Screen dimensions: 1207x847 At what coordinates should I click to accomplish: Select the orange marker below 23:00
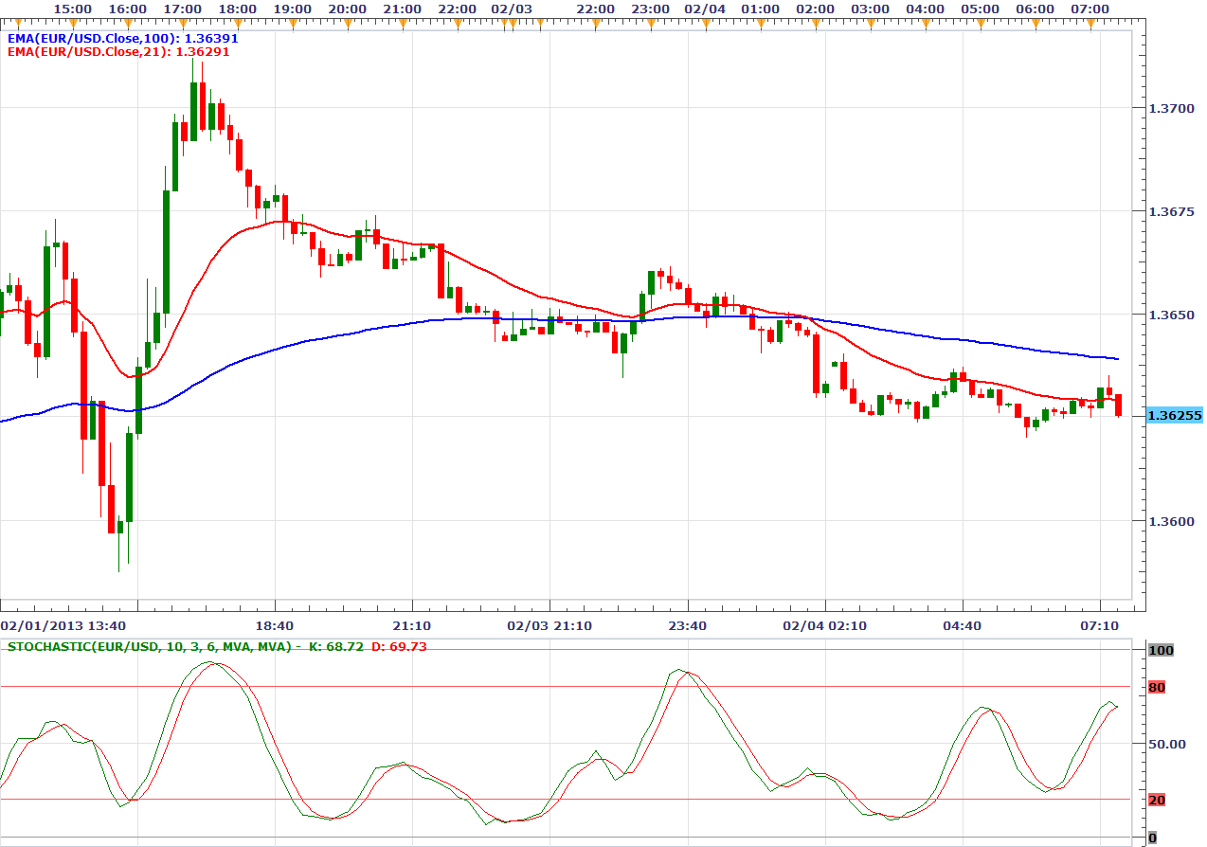(650, 21)
